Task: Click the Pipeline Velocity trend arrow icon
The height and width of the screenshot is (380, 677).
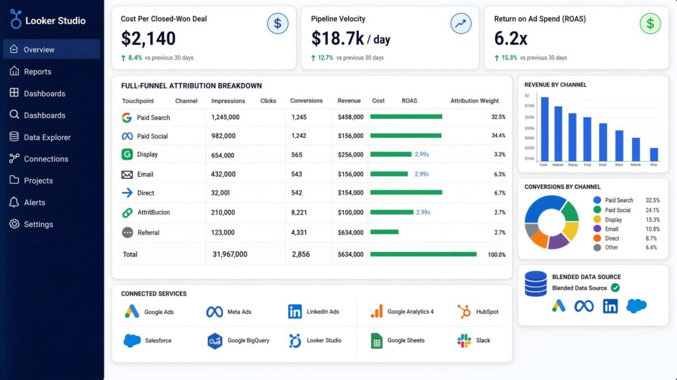Action: [461, 24]
